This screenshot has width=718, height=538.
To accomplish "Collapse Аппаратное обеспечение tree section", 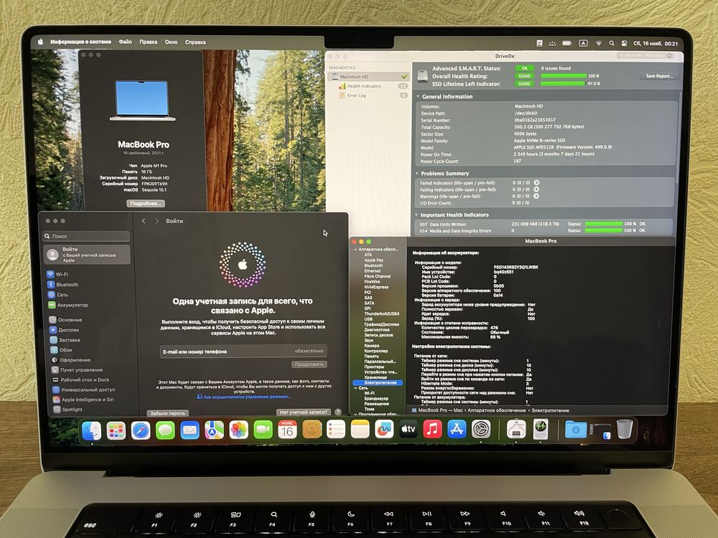I will point(355,250).
